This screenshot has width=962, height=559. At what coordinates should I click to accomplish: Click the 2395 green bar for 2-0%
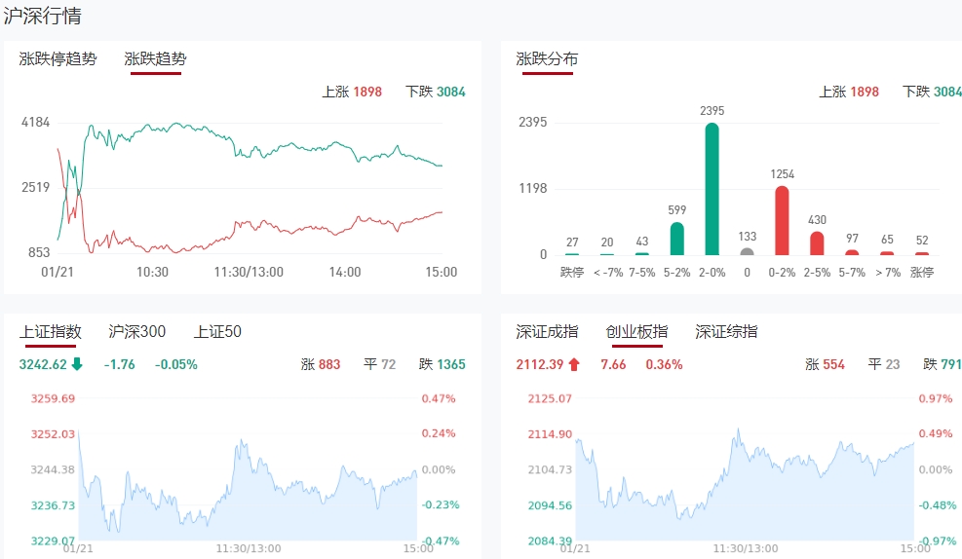(x=712, y=189)
